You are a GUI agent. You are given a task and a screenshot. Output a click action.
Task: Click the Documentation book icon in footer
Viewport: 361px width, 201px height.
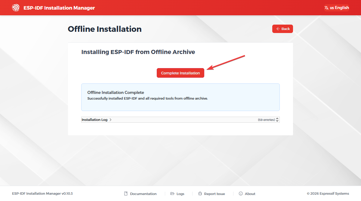126,194
